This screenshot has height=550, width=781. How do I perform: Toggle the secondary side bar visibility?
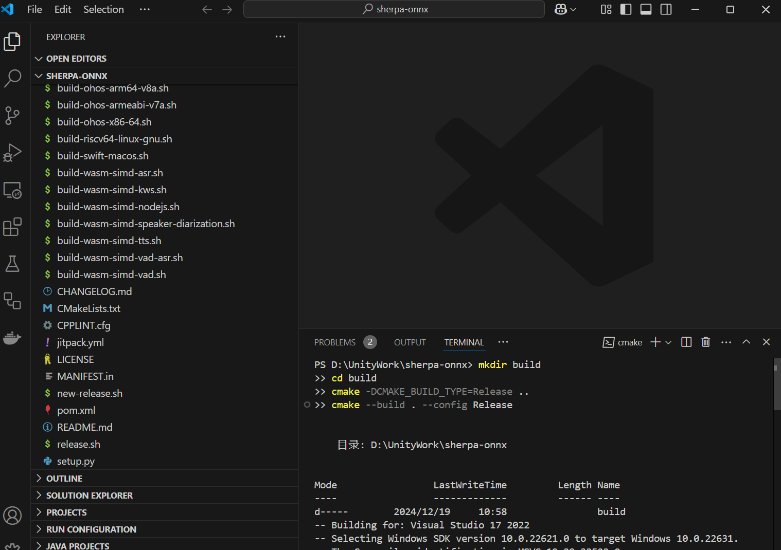pyautogui.click(x=666, y=9)
